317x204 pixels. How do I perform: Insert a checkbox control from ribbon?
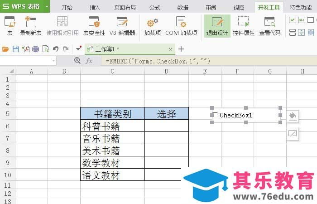click(x=293, y=20)
